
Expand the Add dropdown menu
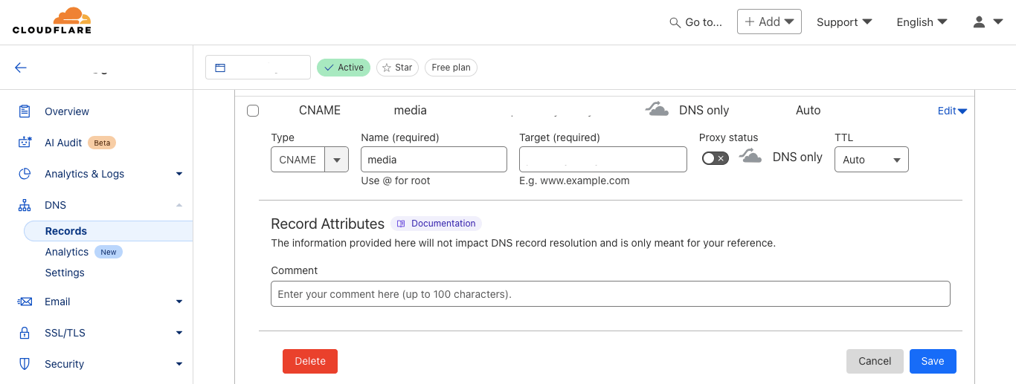[x=769, y=22]
